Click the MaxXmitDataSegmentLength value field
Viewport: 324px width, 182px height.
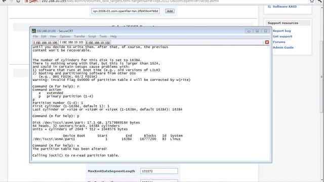pos(159,171)
